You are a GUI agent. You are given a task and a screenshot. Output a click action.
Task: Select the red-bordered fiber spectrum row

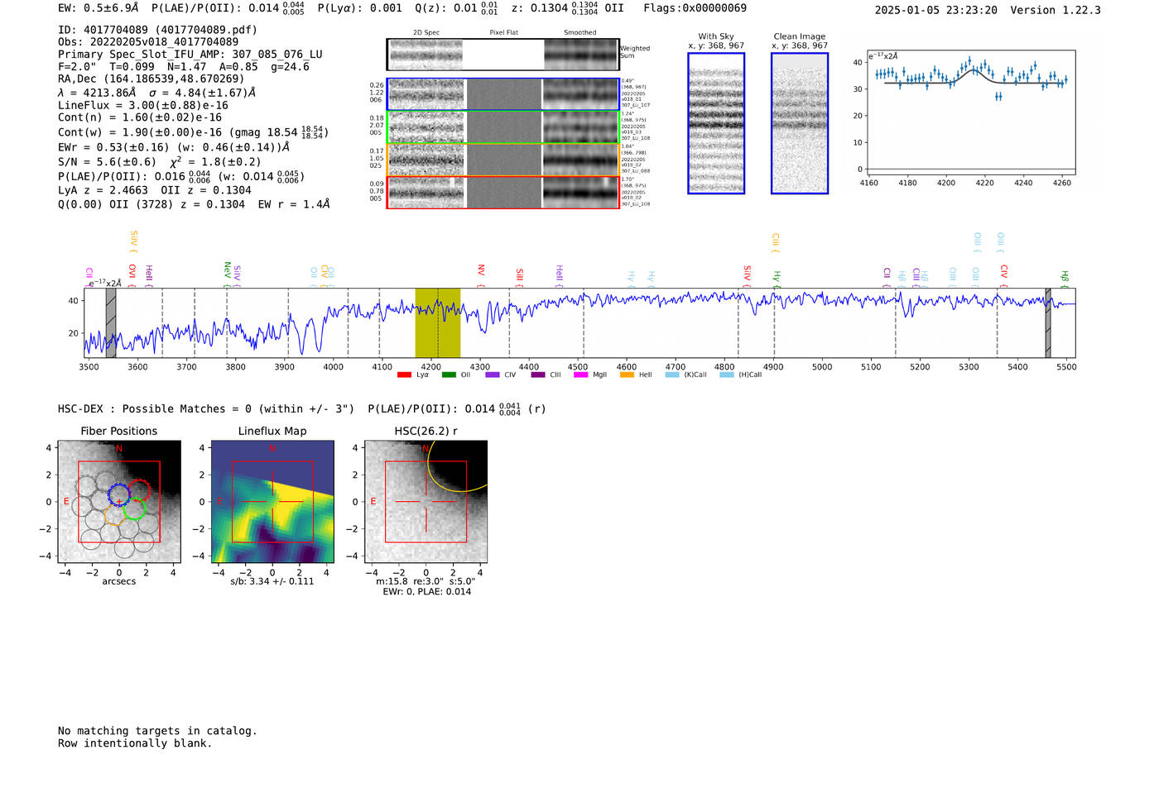click(x=503, y=192)
